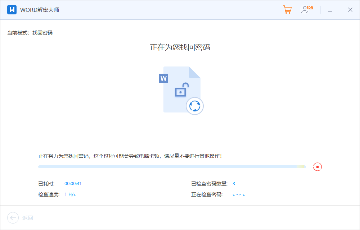Click the W badge on document illustration
The height and width of the screenshot is (230, 360).
point(163,78)
